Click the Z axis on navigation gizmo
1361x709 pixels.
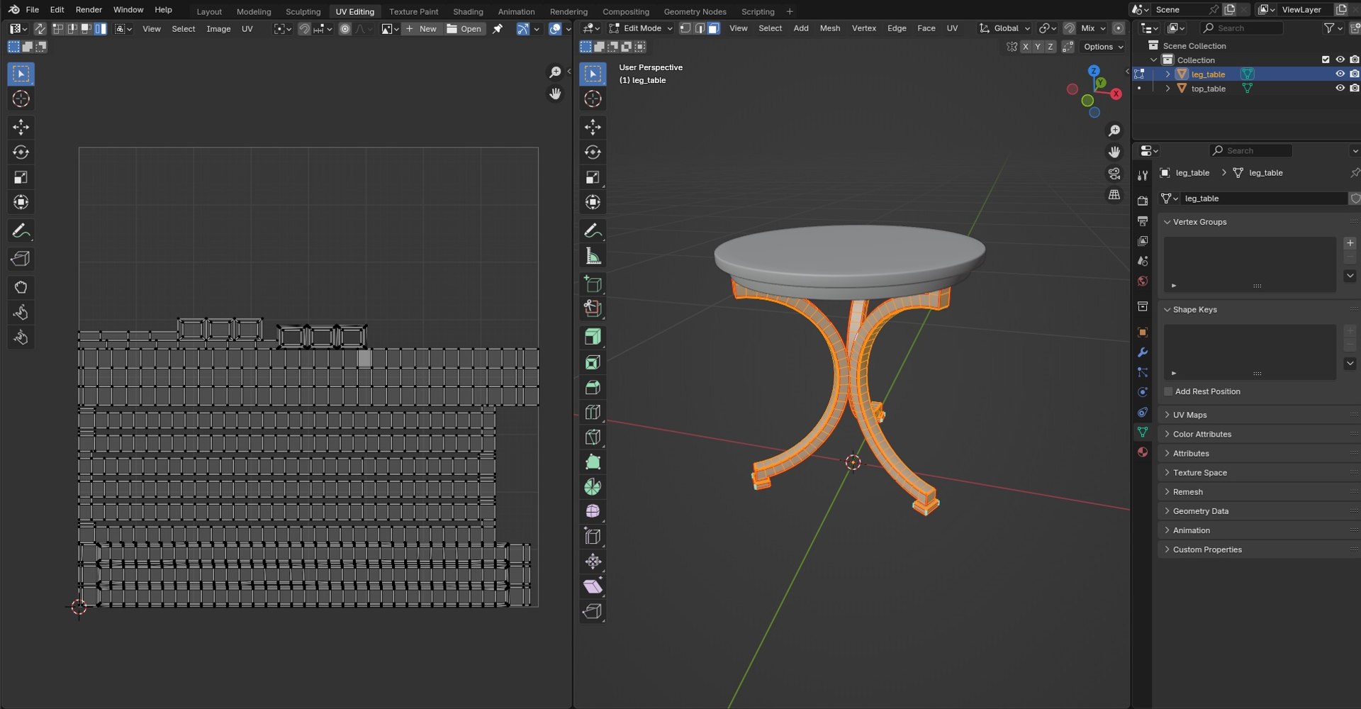click(1094, 71)
